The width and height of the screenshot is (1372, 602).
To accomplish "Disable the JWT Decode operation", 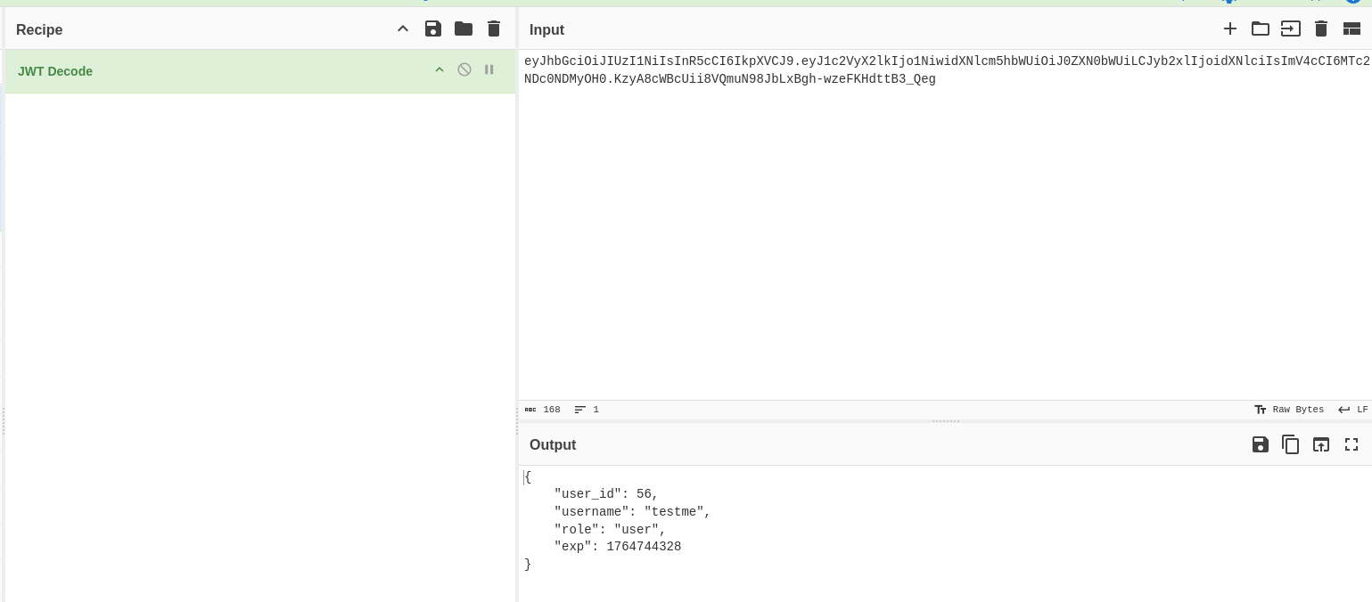I will 464,69.
